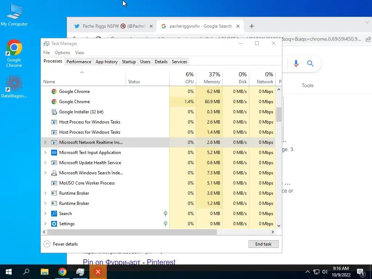Open Task Manager File menu

click(x=46, y=53)
